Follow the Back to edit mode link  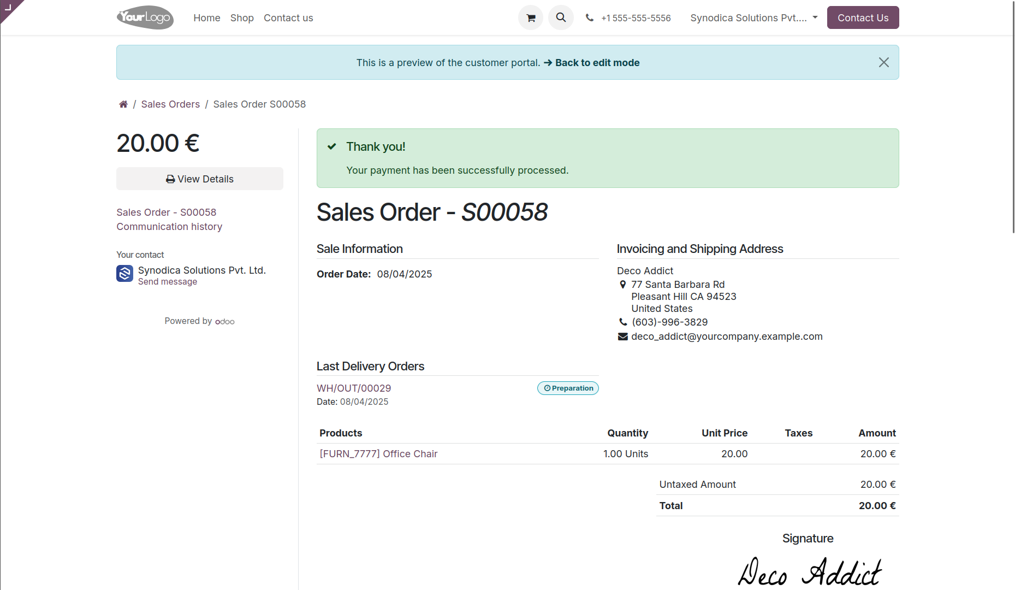591,63
